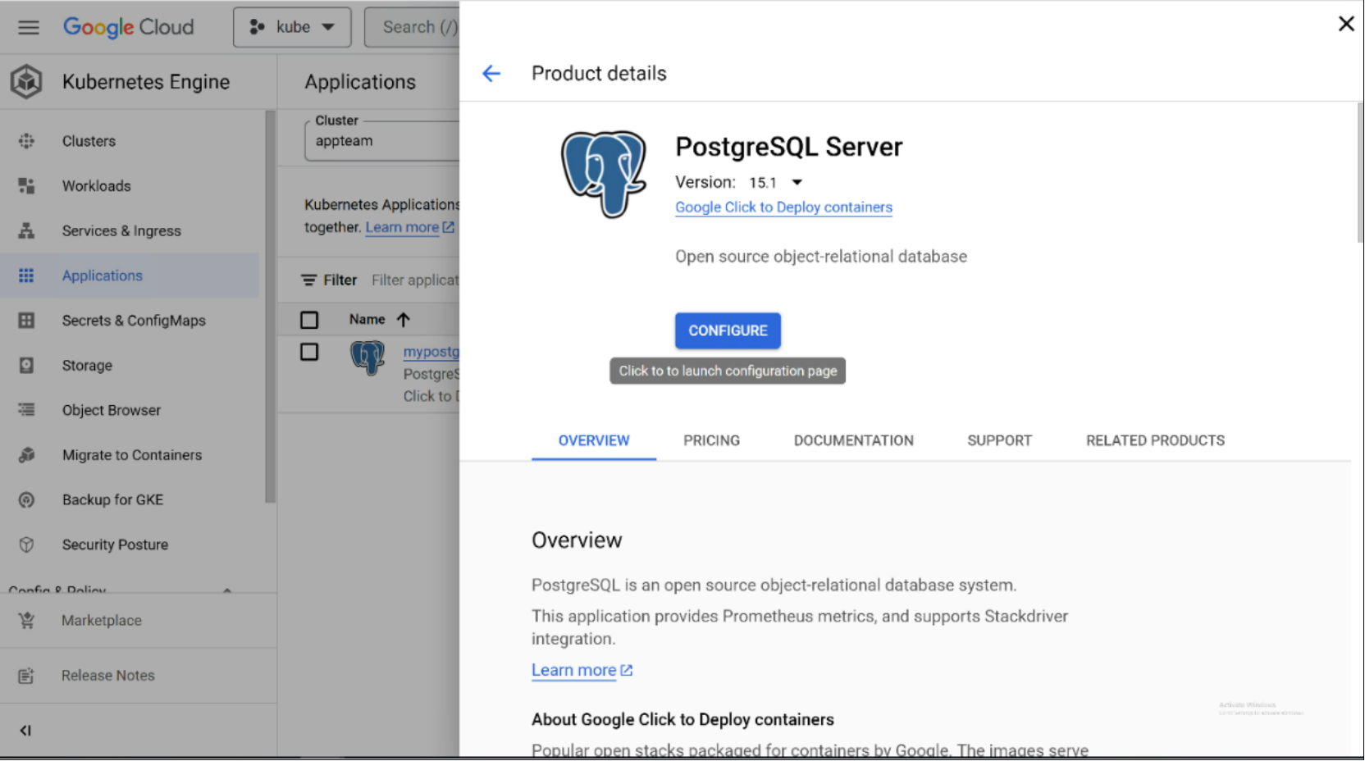Click the Filter applications input field
The width and height of the screenshot is (1365, 761).
click(x=415, y=280)
